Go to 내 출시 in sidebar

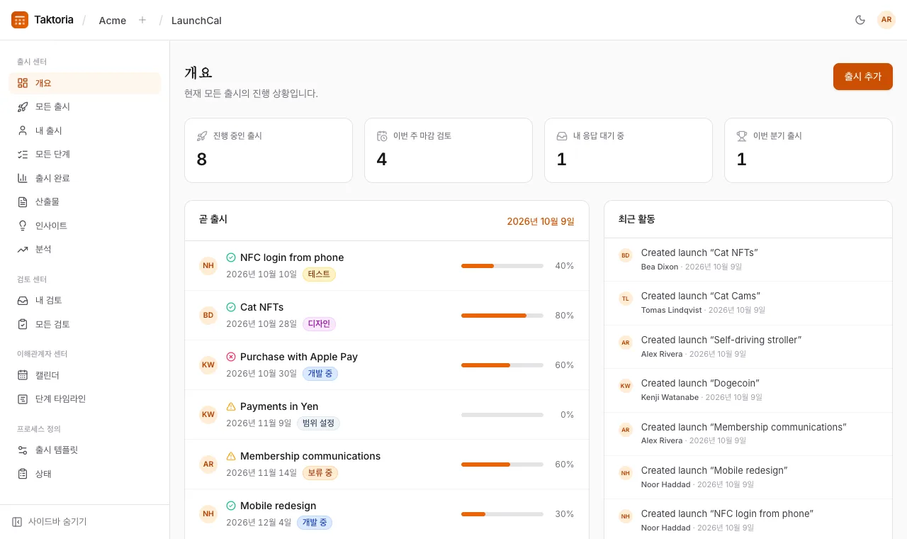tap(84, 130)
